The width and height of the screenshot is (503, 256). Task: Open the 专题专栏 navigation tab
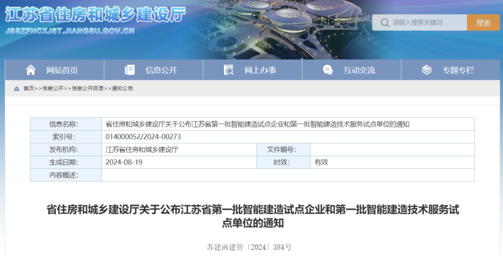pos(458,70)
